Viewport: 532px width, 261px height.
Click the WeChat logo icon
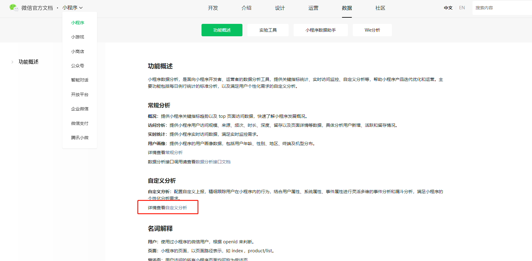pos(14,7)
